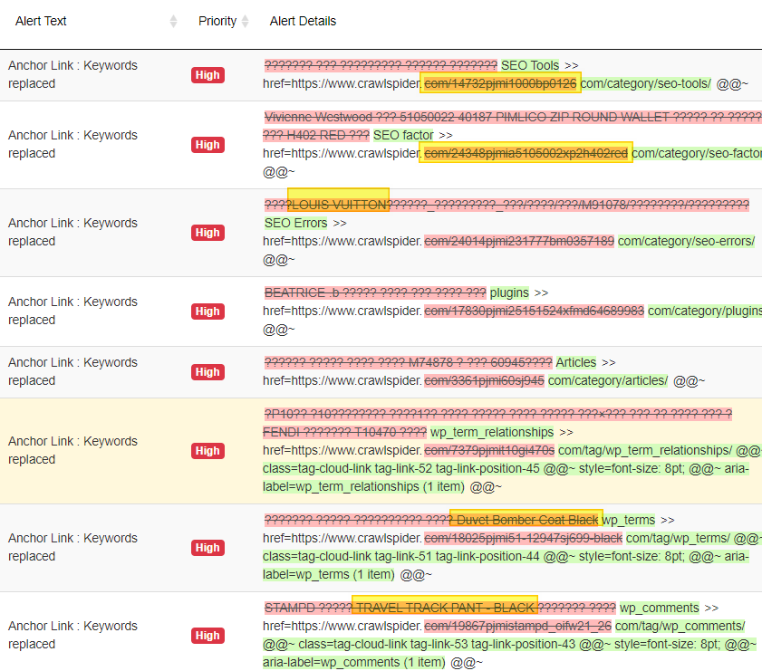Viewport: 762px width, 671px height.
Task: Select the green 'plugins' anchor text
Action: [509, 292]
